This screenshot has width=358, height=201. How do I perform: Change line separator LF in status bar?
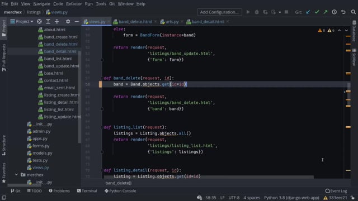click(x=223, y=198)
